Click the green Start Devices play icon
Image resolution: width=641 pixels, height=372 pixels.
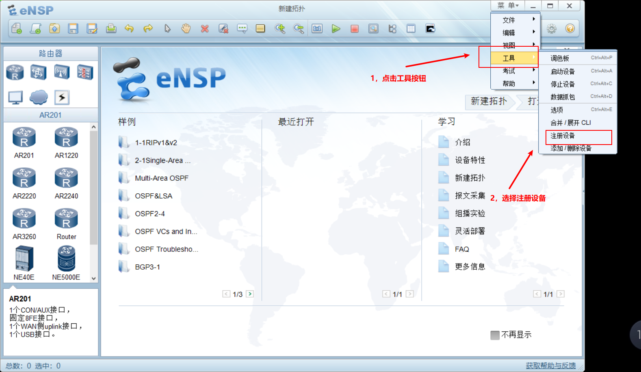(336, 28)
